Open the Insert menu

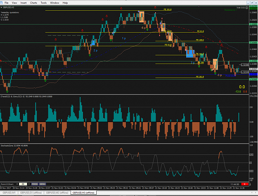[x=24, y=3]
